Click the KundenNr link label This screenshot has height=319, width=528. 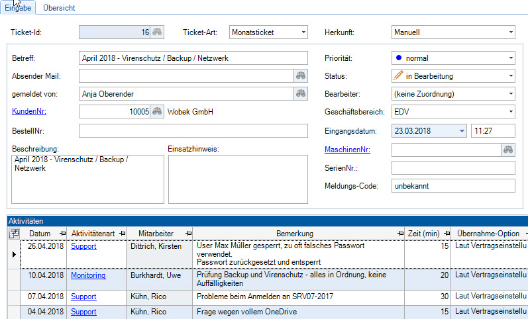click(x=28, y=112)
